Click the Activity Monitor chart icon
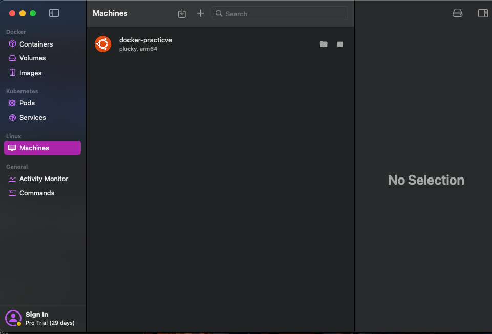 [12, 179]
